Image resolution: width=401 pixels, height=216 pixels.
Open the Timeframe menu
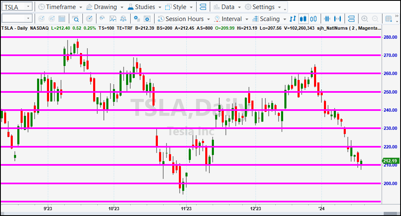coord(61,7)
